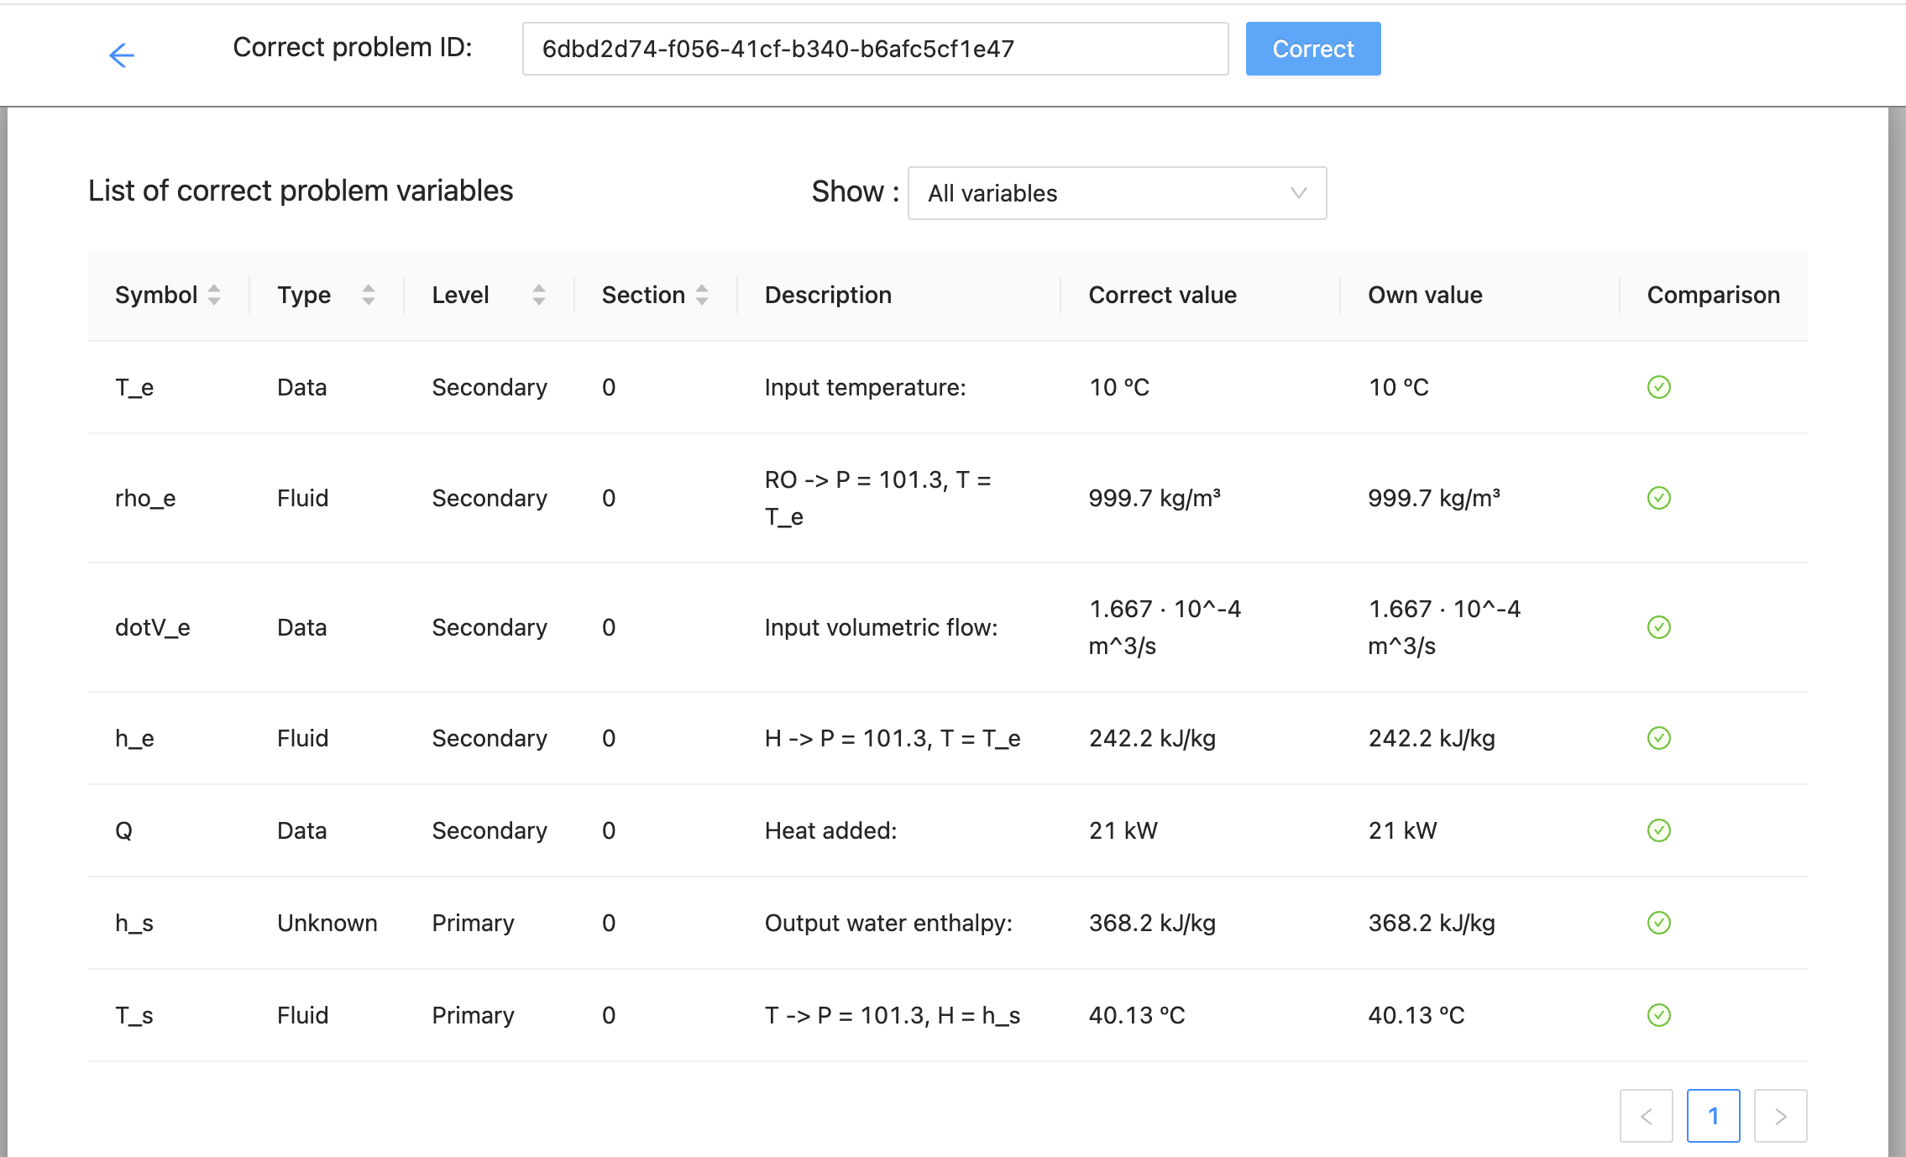This screenshot has width=1906, height=1157.
Task: Click the heading 'List of correct problem variables'
Action: pyautogui.click(x=301, y=191)
